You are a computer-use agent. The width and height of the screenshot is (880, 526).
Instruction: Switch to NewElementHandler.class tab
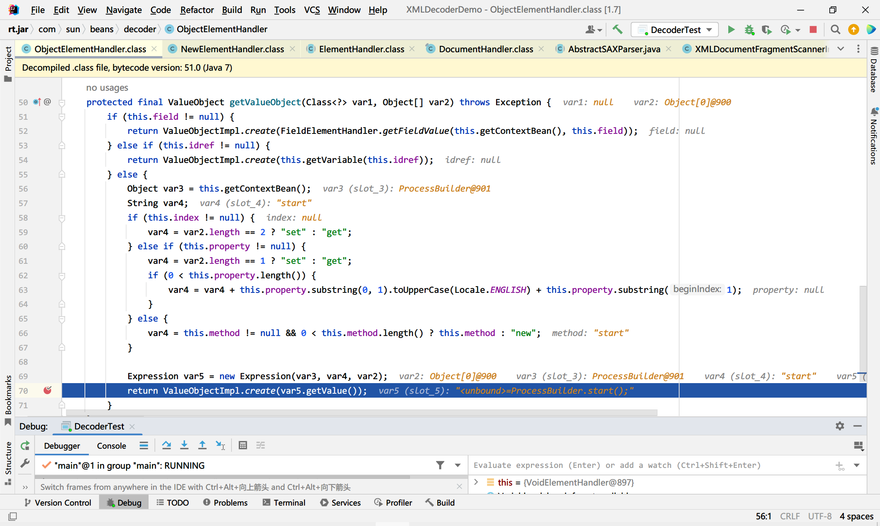coord(232,49)
